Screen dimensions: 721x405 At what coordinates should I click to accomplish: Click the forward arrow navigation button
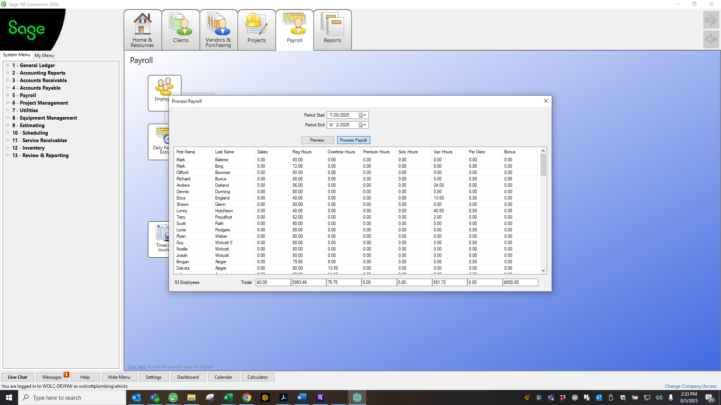point(711,20)
